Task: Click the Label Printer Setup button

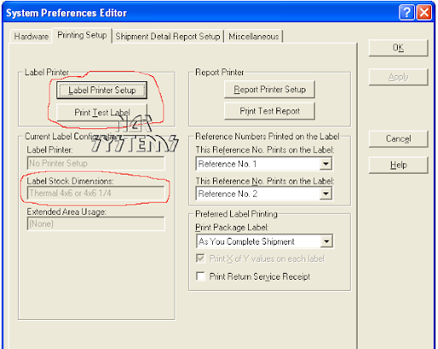Action: (102, 91)
